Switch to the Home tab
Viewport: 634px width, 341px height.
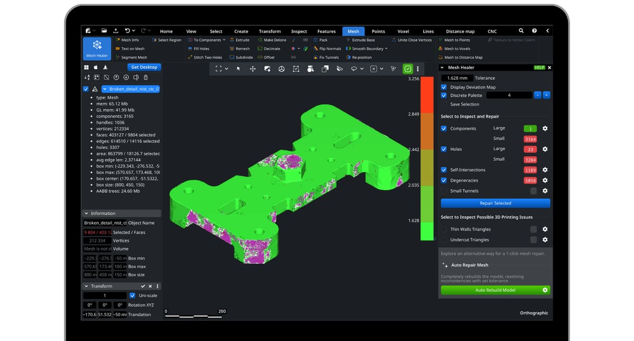166,31
